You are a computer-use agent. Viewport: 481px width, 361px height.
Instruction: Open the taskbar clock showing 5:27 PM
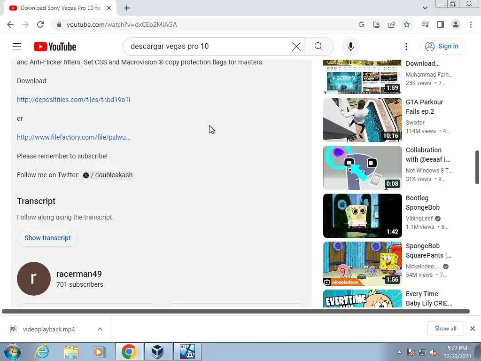(x=457, y=352)
